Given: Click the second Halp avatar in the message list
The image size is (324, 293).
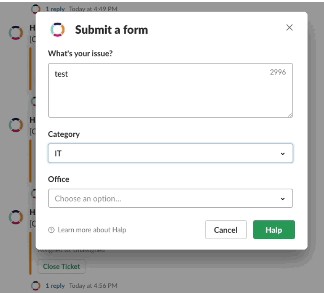Looking at the screenshot, I should 16,124.
